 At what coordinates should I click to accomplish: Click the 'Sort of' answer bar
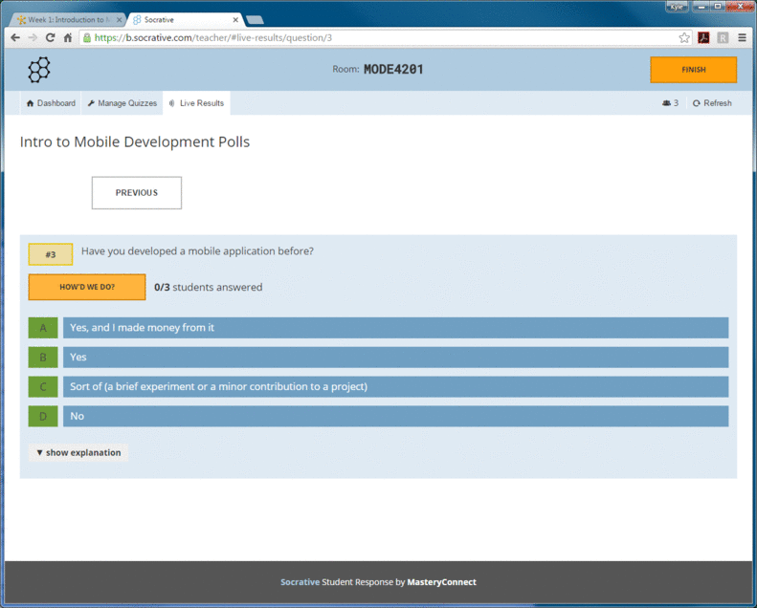(x=396, y=386)
